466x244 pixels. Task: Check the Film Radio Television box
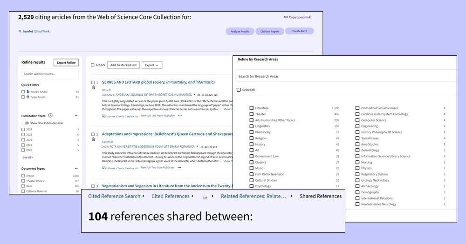coord(252,174)
